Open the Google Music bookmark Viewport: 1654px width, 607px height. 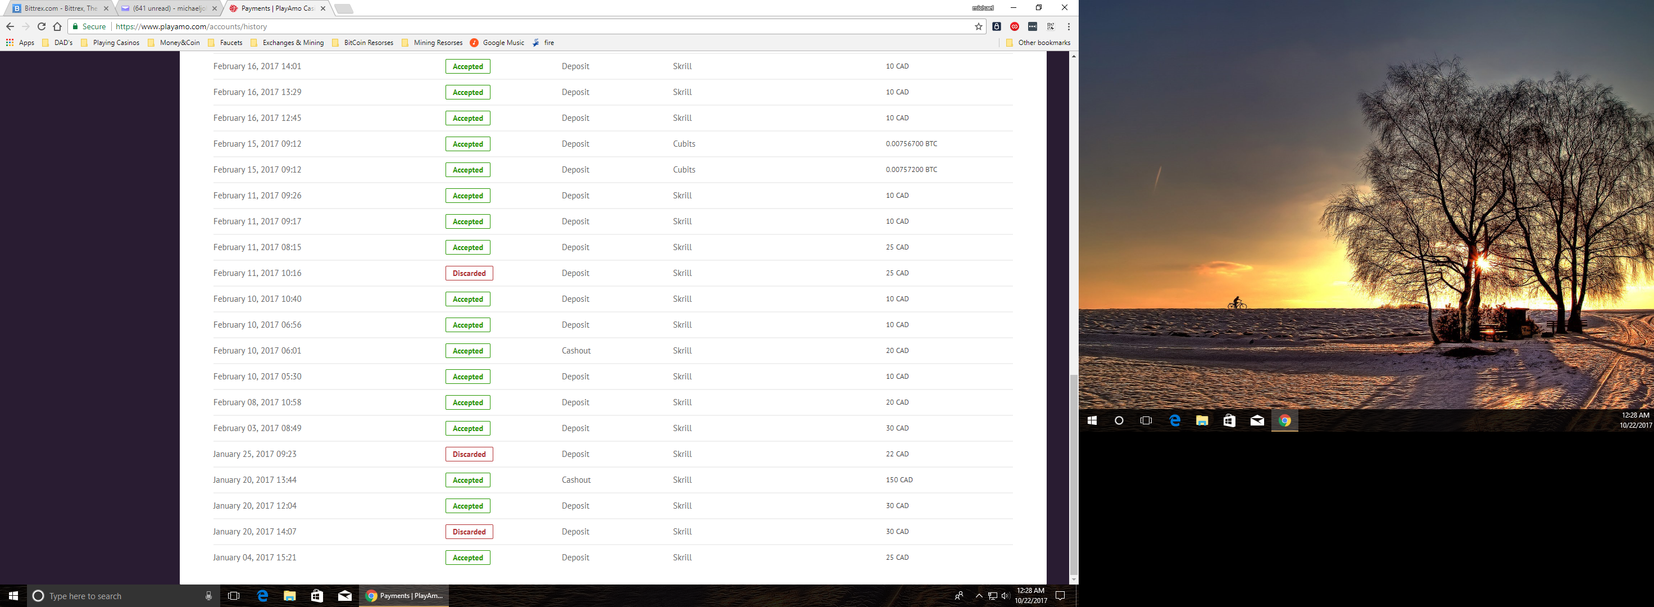[497, 42]
